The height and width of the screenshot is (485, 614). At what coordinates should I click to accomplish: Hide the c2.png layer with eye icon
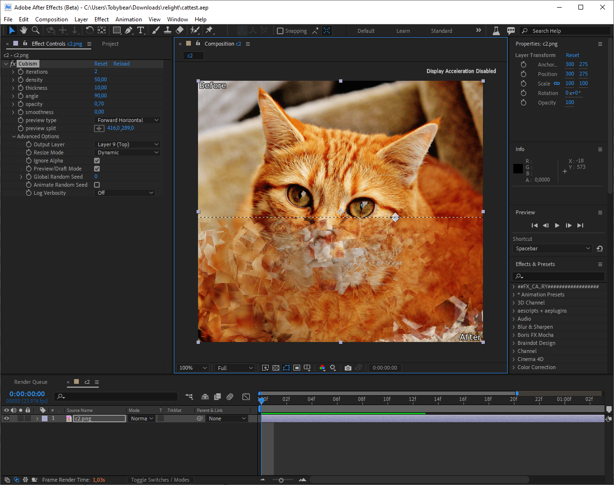click(7, 418)
